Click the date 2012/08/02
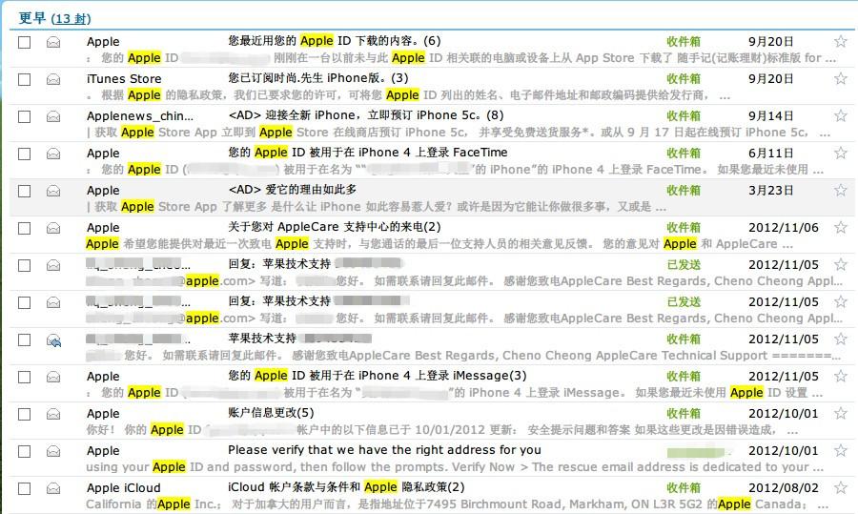 click(x=784, y=488)
